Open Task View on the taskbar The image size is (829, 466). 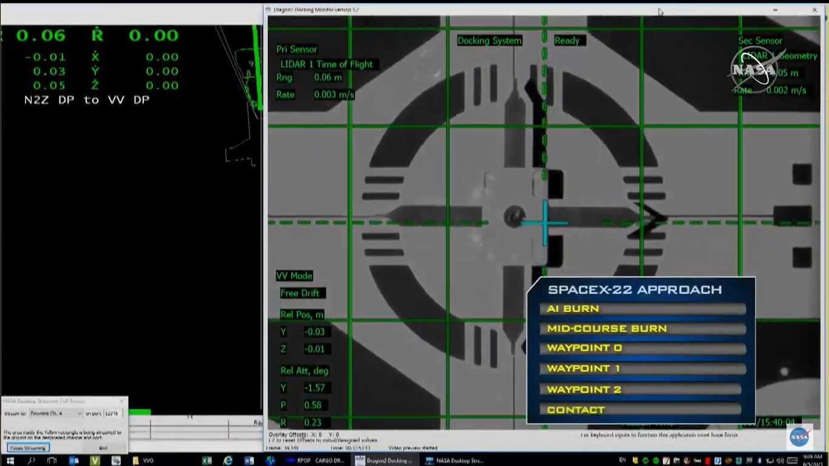tap(52, 461)
